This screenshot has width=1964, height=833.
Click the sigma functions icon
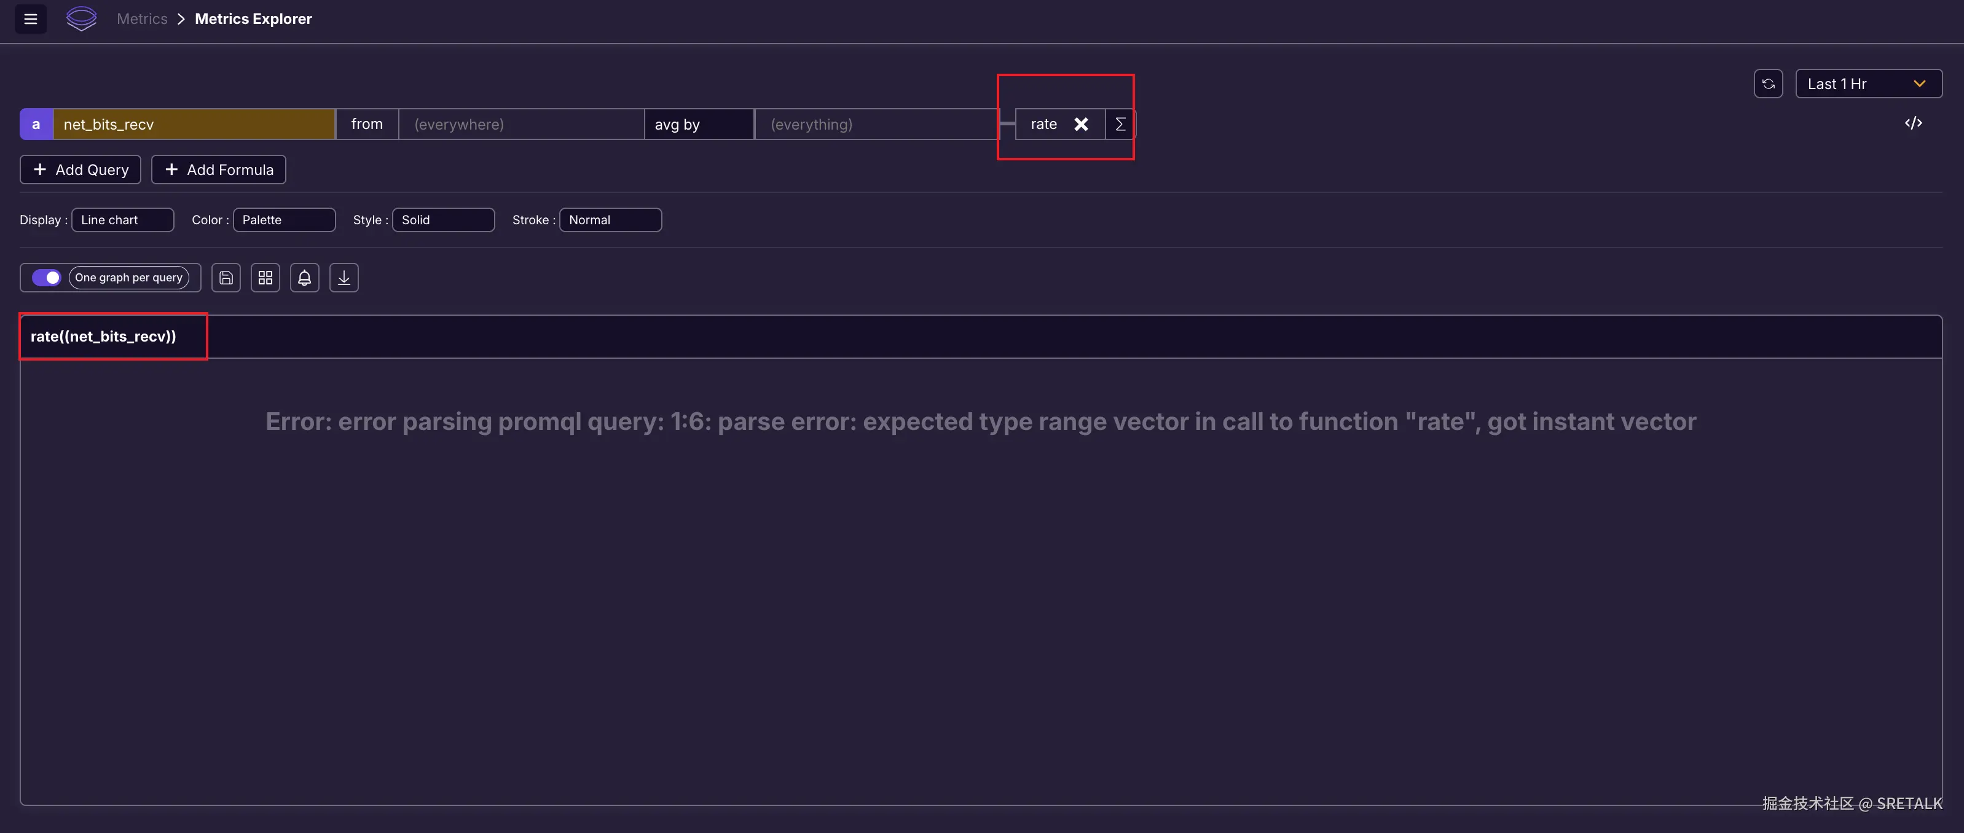[x=1119, y=124]
